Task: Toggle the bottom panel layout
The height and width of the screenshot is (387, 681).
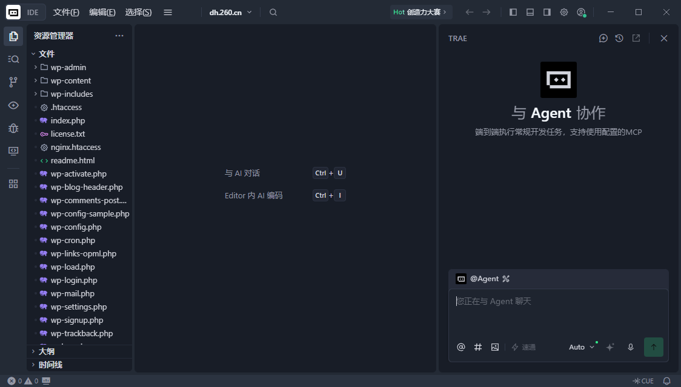Action: coord(530,12)
